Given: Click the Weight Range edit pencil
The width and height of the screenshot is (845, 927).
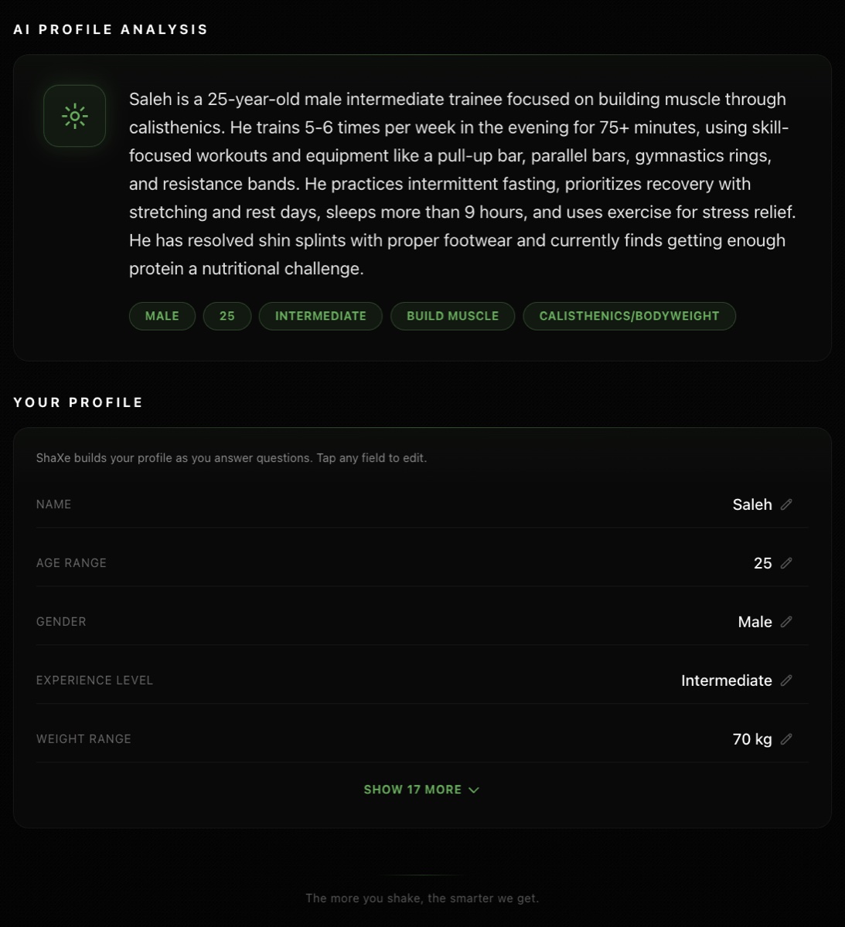Looking at the screenshot, I should point(786,739).
